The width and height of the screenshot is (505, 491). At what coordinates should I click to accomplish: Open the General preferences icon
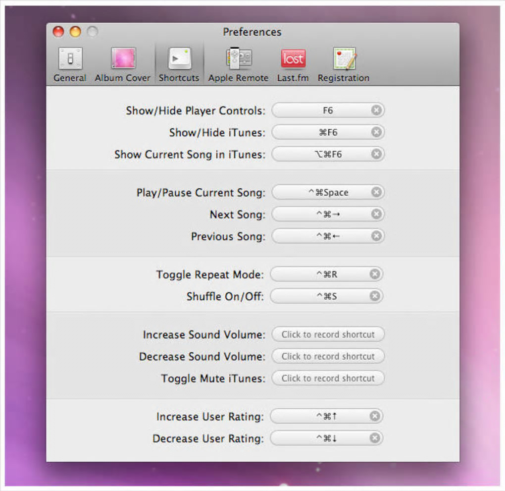click(x=70, y=59)
